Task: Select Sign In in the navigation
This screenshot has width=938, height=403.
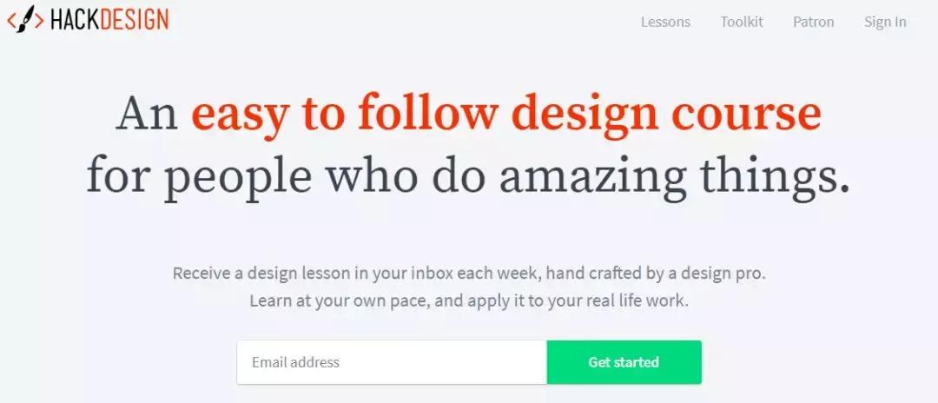Action: coord(884,22)
